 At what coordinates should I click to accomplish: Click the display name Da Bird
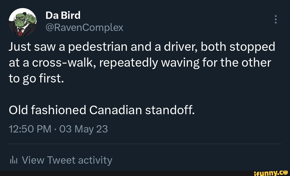point(62,15)
